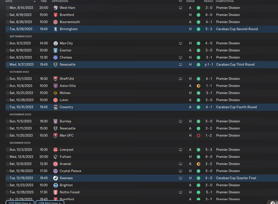The height and width of the screenshot is (204, 278).
Task: Toggle the check circle for the Sun, 9/3/2023 fixture
Action: tap(7, 43)
